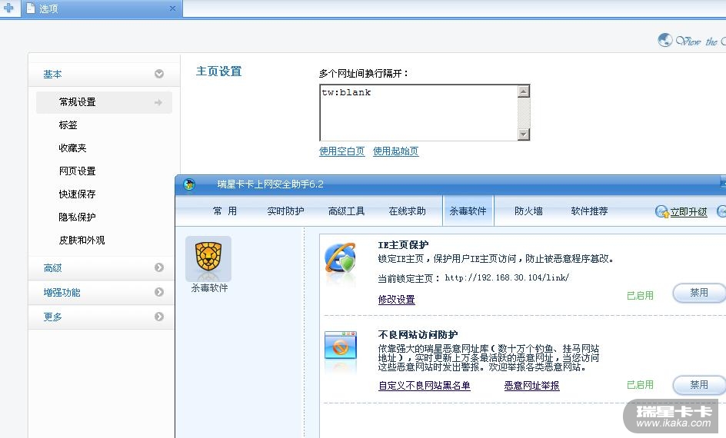This screenshot has width=726, height=438.
Task: Switch to the 在线求助 tab
Action: 407,211
